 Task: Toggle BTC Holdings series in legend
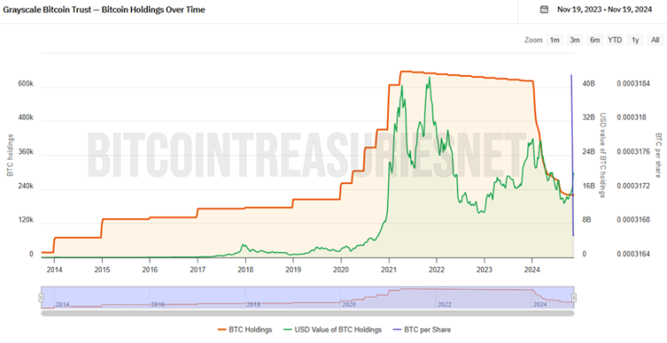(250, 328)
